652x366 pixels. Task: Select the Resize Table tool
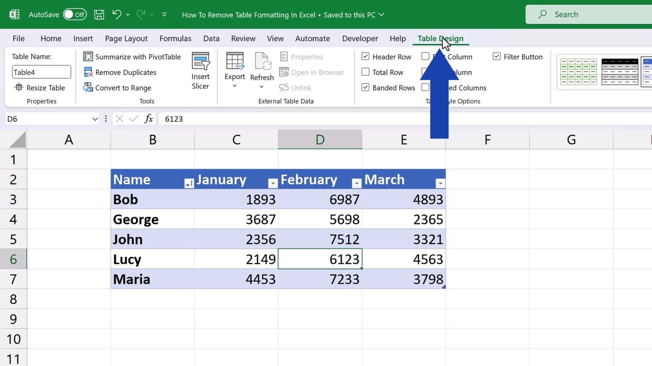(41, 88)
